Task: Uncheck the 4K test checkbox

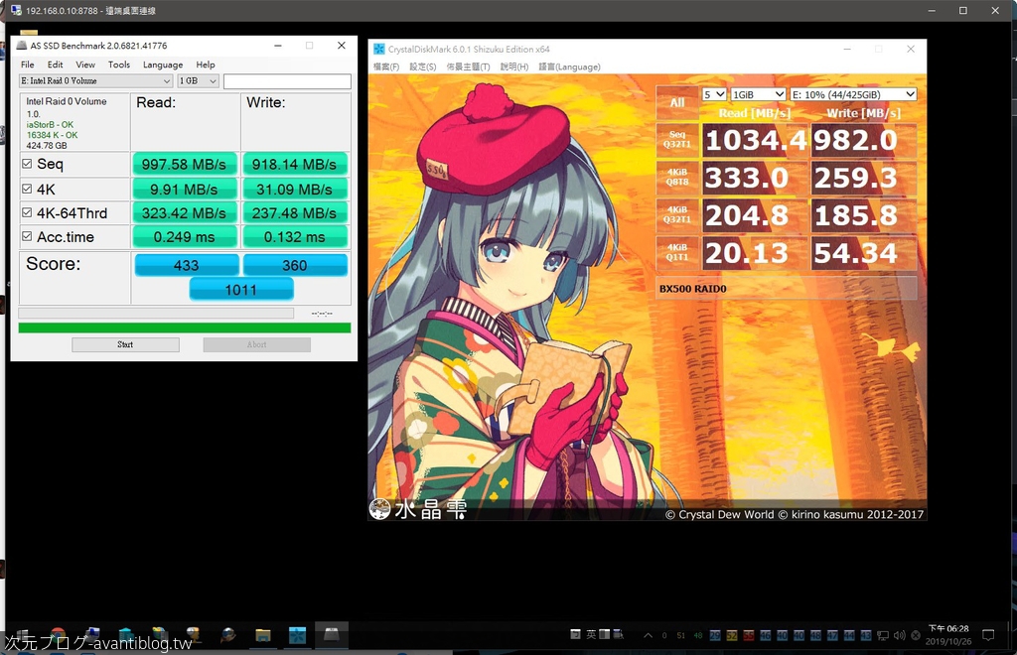Action: point(27,189)
